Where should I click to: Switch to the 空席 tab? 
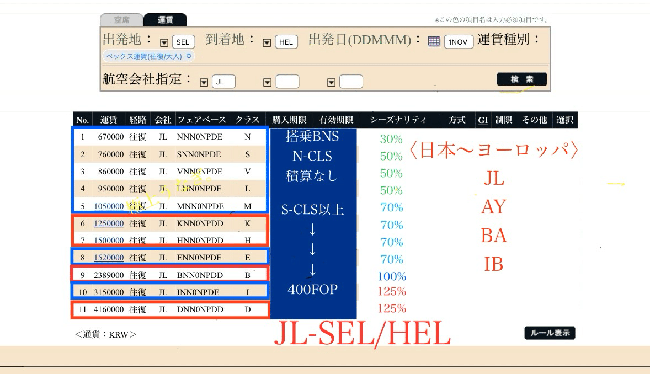point(122,20)
